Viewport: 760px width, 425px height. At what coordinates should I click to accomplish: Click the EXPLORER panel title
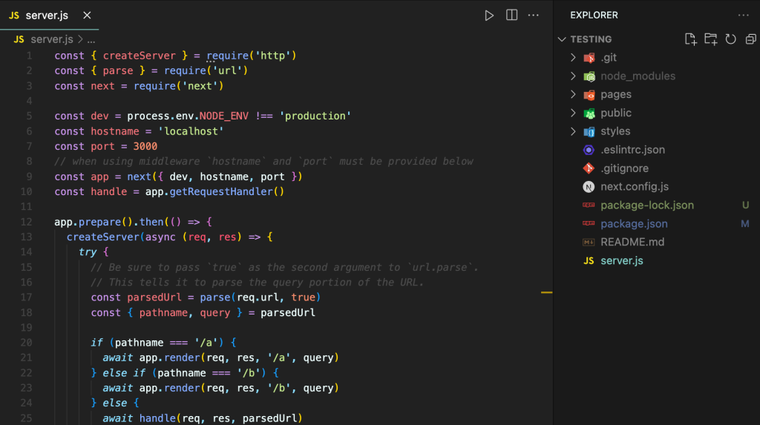click(594, 16)
